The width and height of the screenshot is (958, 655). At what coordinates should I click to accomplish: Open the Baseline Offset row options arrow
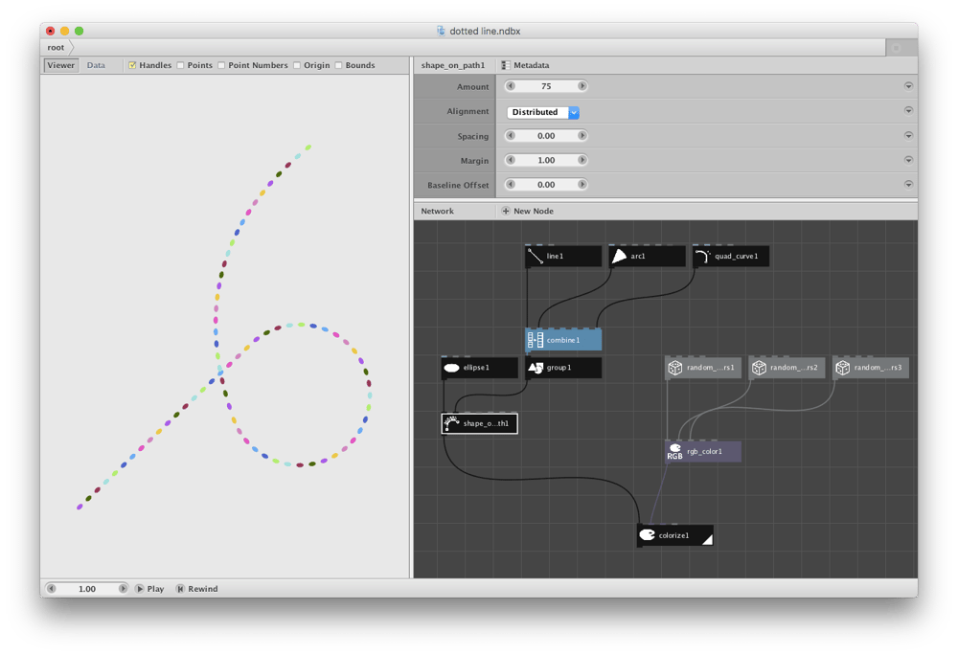pos(908,185)
